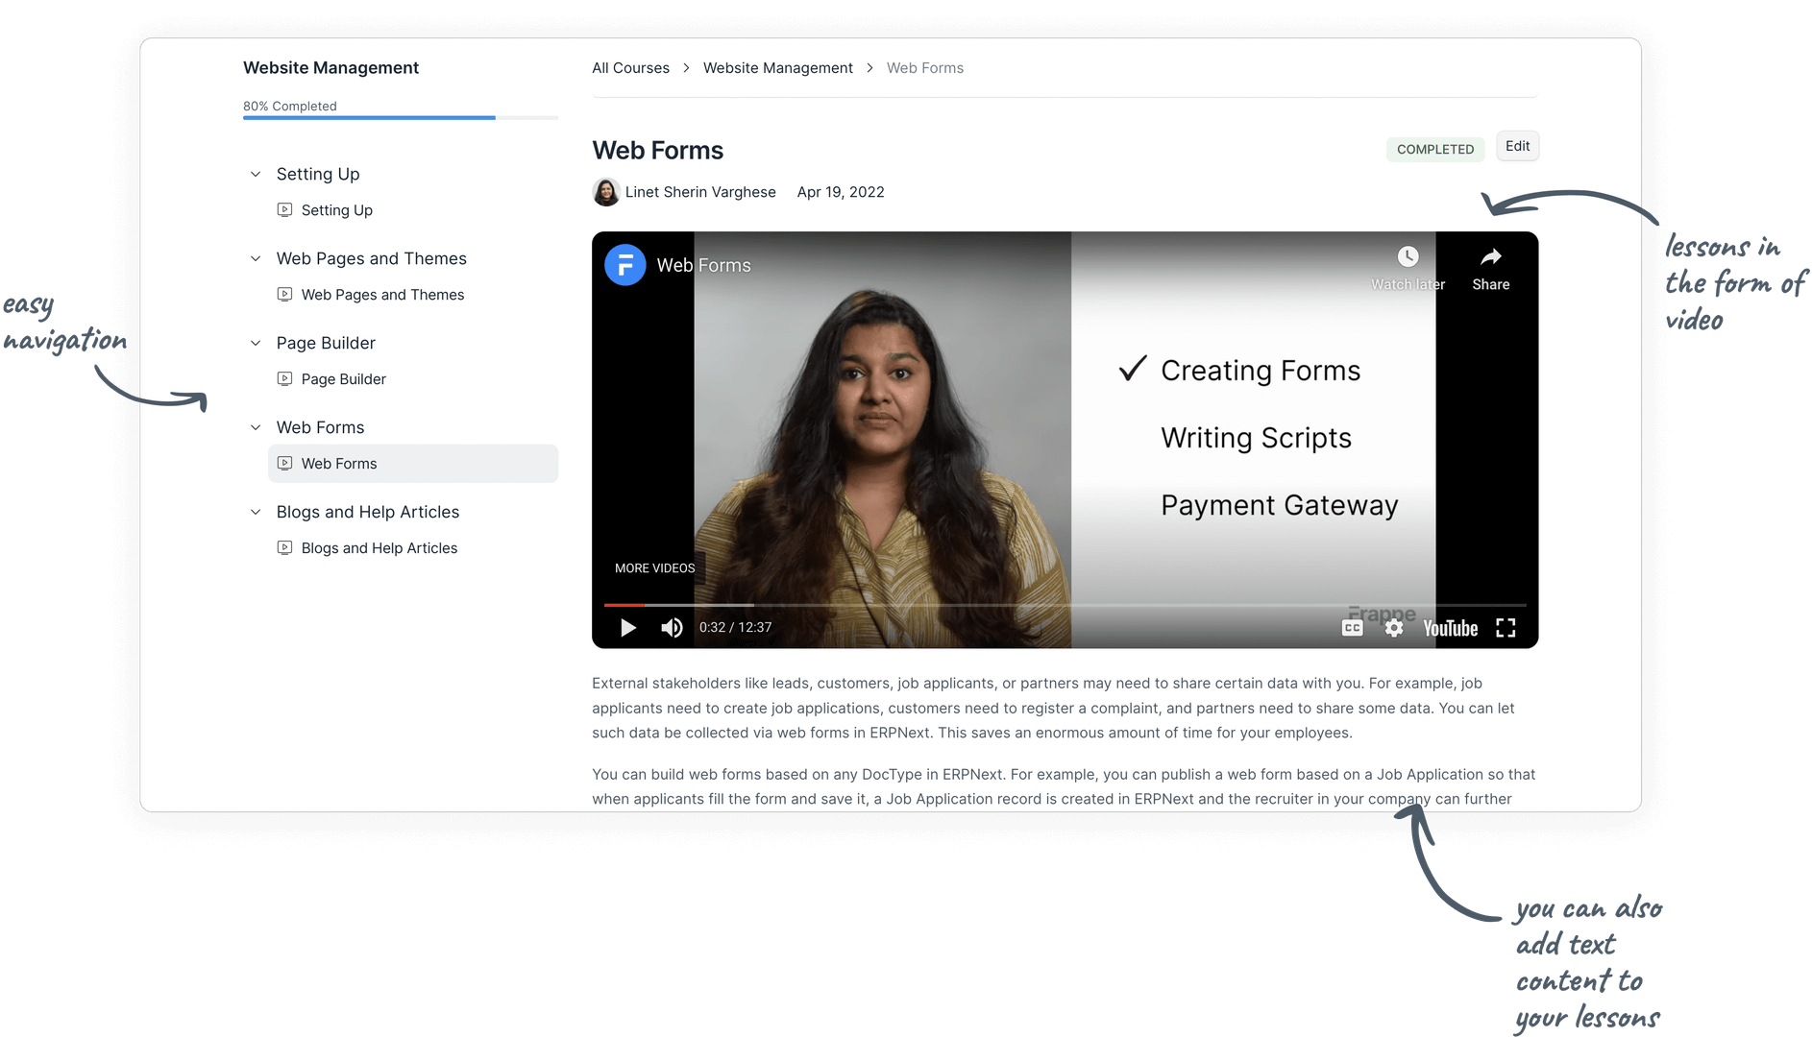
Task: Play the Web Forms video
Action: tap(628, 628)
